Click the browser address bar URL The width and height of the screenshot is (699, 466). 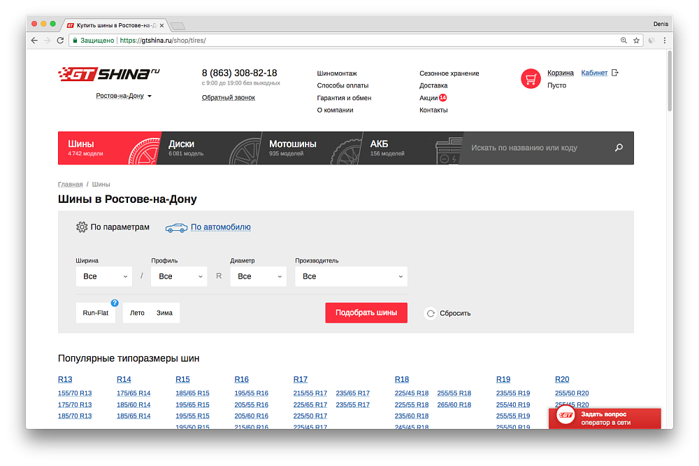pyautogui.click(x=163, y=40)
